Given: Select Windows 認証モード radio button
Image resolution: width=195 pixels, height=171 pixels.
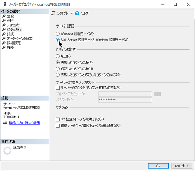Looking at the screenshot, I should [x=58, y=34].
